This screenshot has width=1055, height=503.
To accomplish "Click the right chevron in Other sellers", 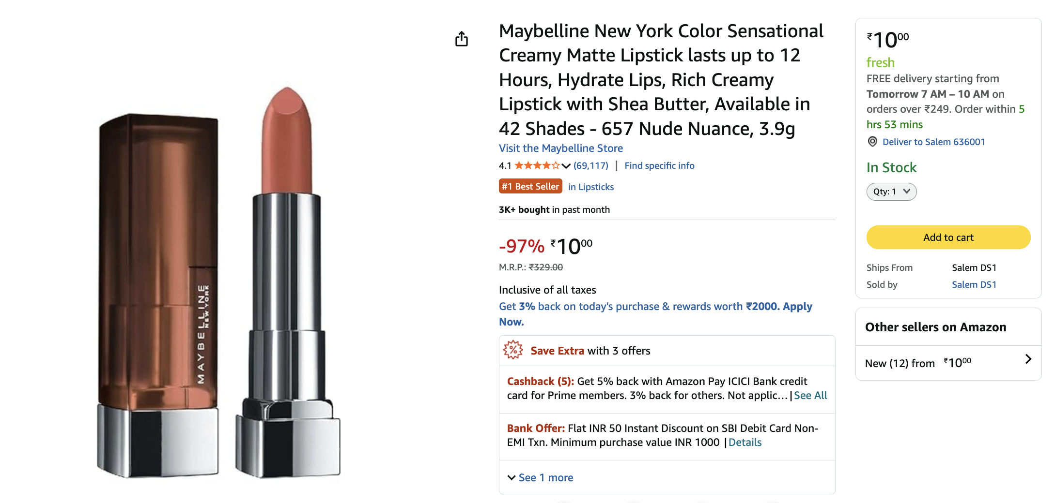I will [x=1028, y=359].
